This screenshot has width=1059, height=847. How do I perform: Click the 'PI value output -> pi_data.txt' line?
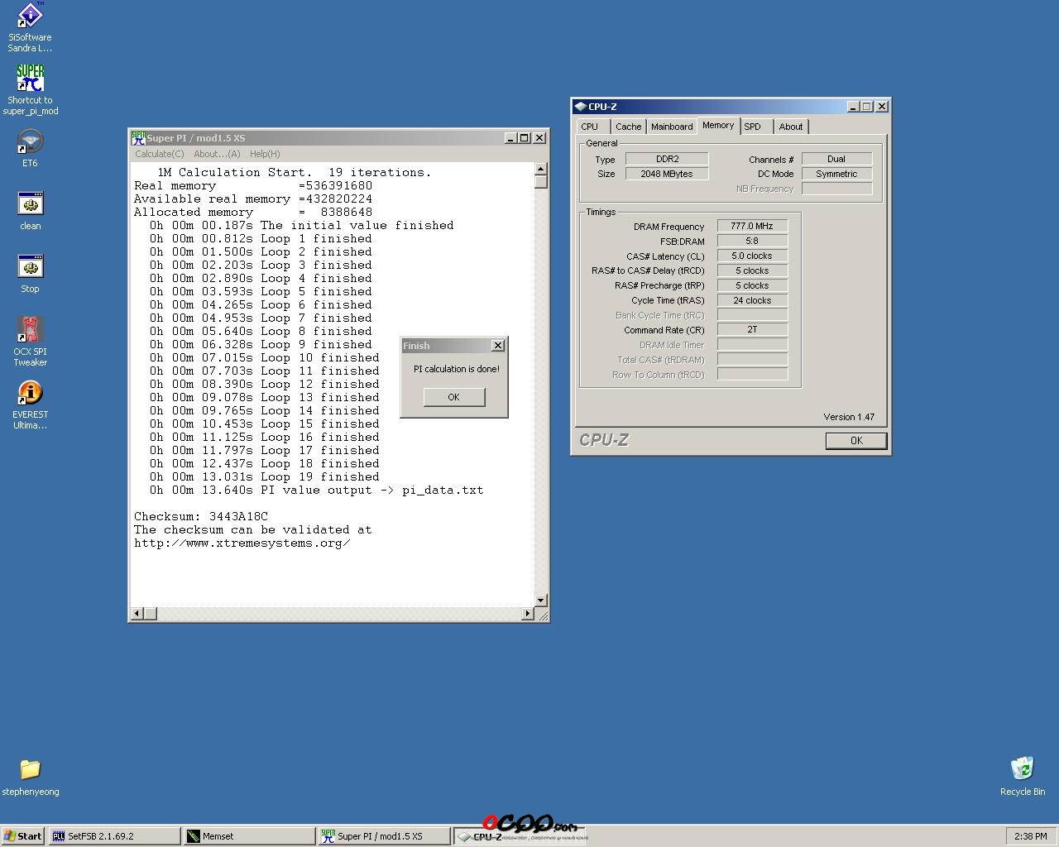[x=317, y=490]
